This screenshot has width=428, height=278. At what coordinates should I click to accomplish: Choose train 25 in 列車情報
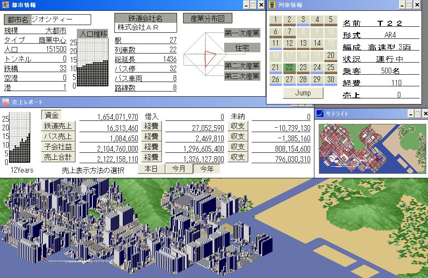330,68
